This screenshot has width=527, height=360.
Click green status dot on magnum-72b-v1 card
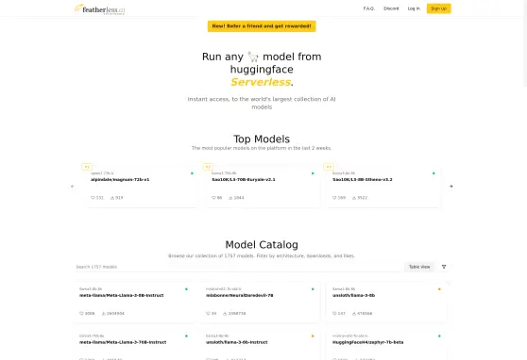192,173
